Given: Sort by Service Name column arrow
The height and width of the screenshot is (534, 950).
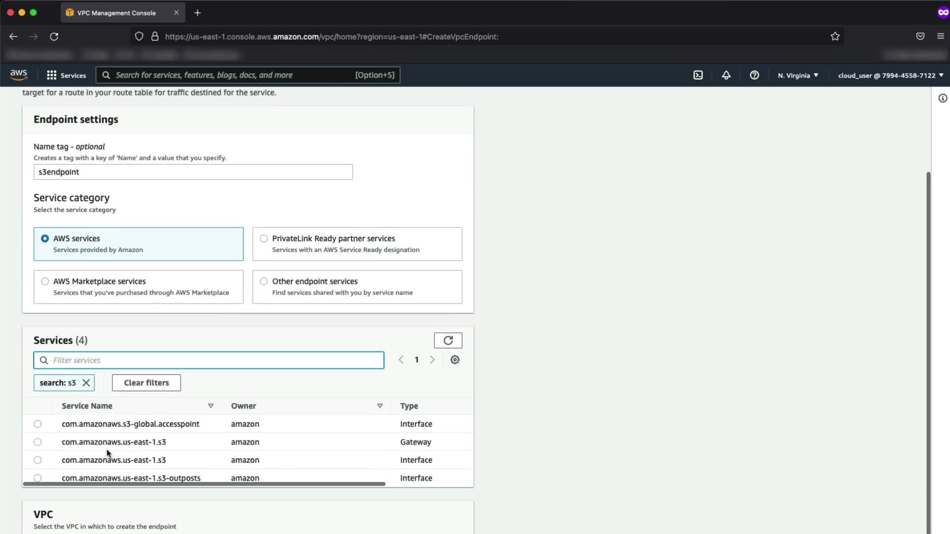Looking at the screenshot, I should [210, 406].
